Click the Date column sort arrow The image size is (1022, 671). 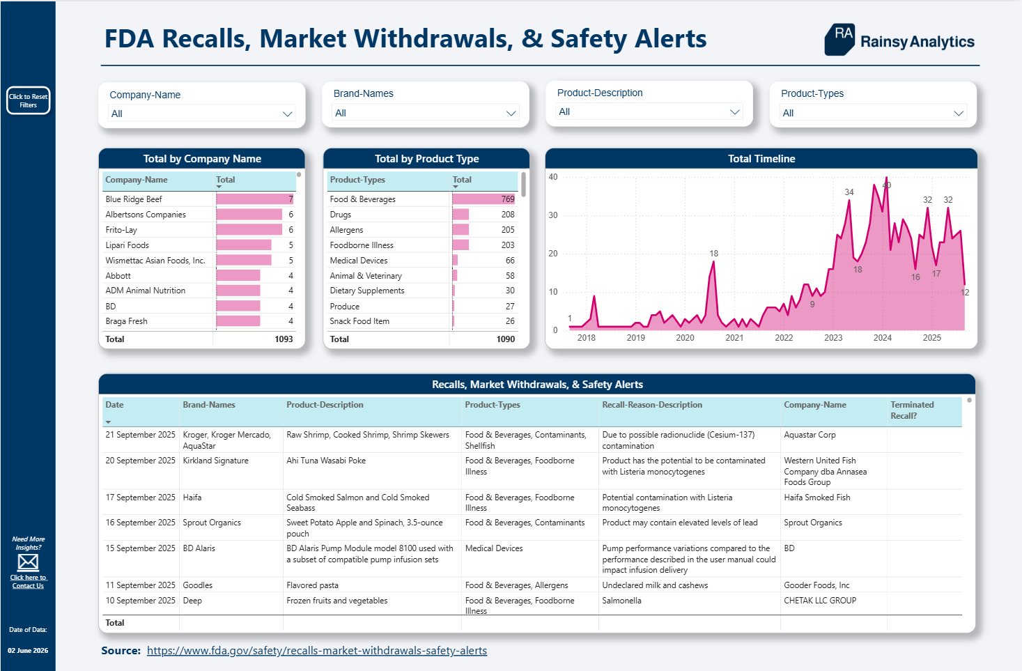pyautogui.click(x=108, y=422)
